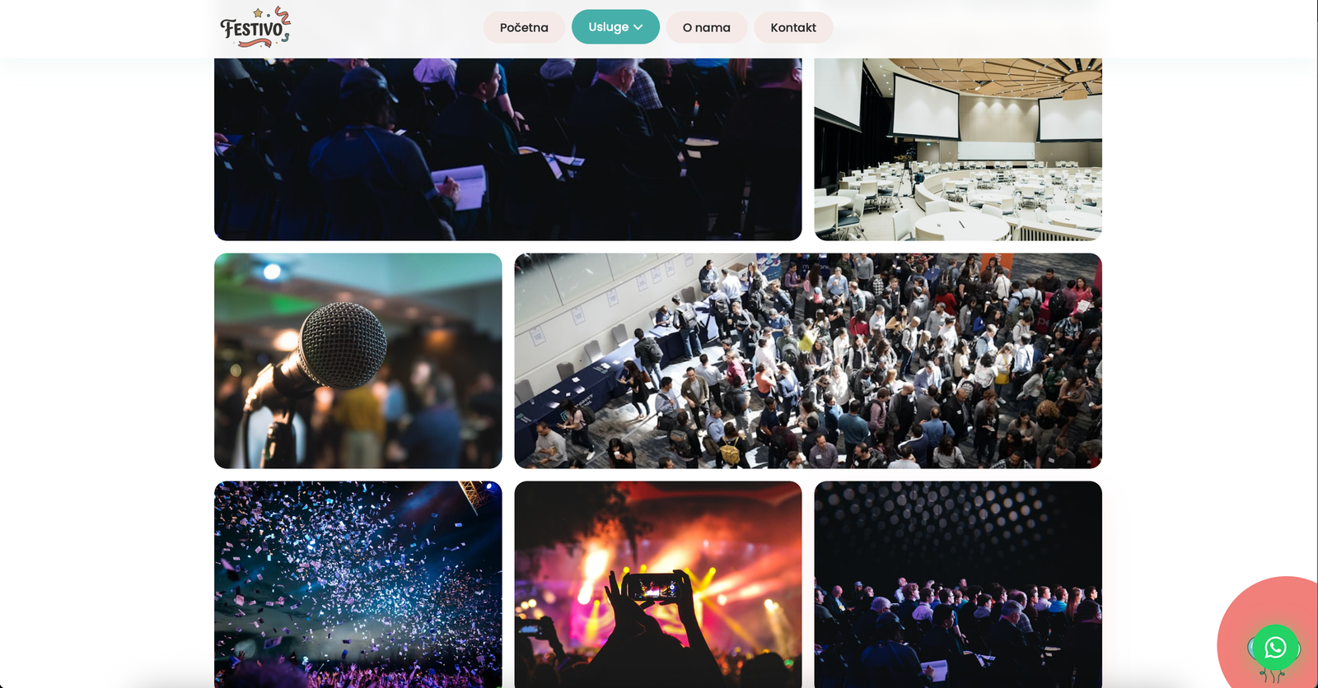Open the audience taking notes photo
The width and height of the screenshot is (1318, 688).
pyautogui.click(x=507, y=149)
